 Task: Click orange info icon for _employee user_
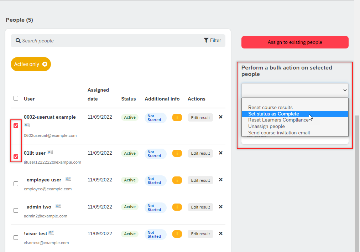click(177, 180)
